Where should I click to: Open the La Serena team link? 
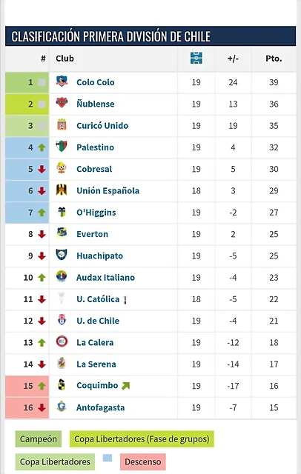(x=96, y=364)
